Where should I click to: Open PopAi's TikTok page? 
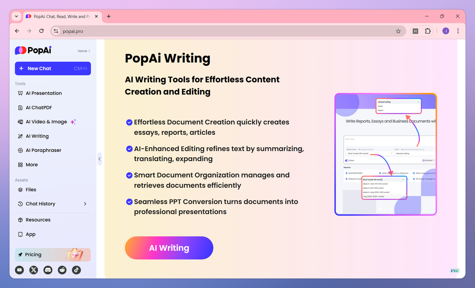[76, 270]
